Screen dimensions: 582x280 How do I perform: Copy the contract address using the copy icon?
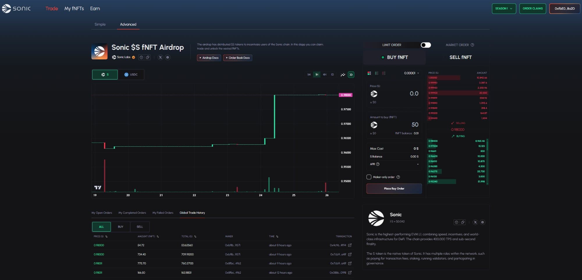pos(147,57)
